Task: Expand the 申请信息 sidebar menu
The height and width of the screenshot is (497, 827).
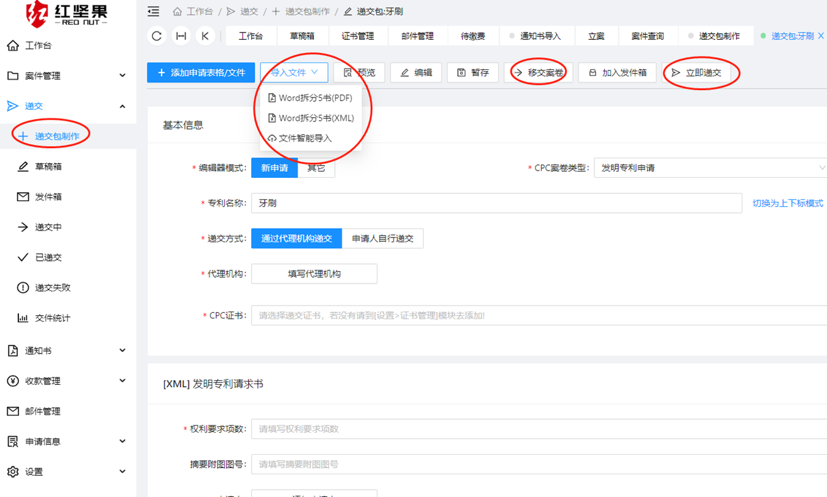Action: [122, 441]
